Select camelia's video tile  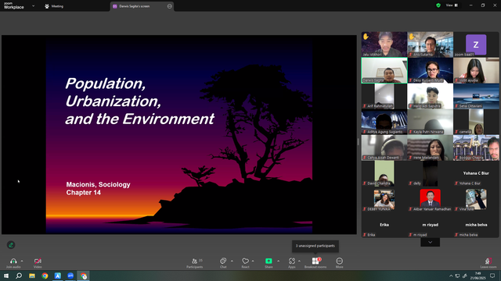tap(476, 122)
